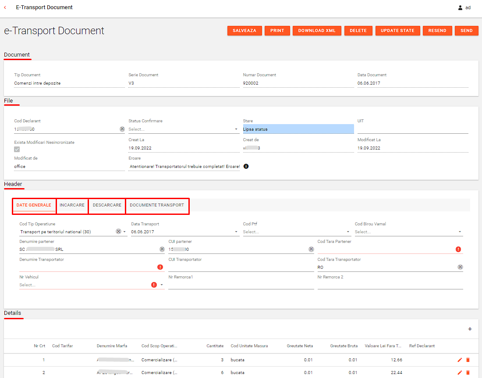Click Denumire Marfa column header
This screenshot has height=378, width=482.
tap(112, 346)
